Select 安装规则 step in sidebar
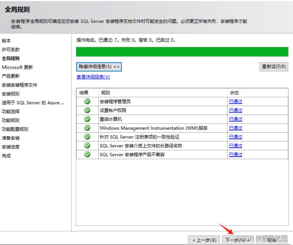The width and height of the screenshot is (293, 245). pyautogui.click(x=11, y=94)
